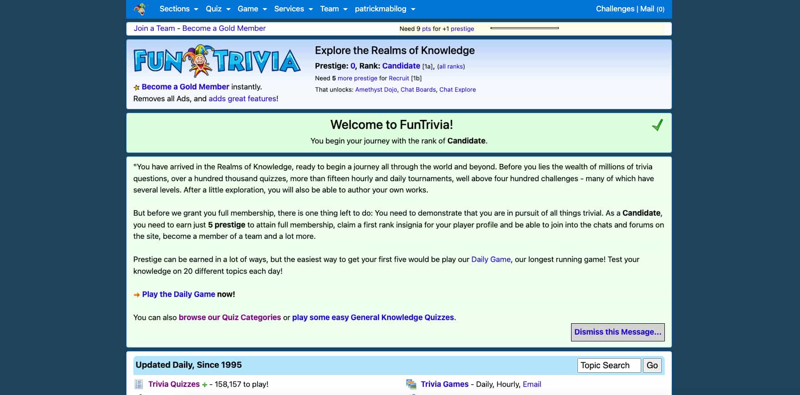Screen dimensions: 800x395
Task: Open the Quiz dropdown menu
Action: coord(218,9)
